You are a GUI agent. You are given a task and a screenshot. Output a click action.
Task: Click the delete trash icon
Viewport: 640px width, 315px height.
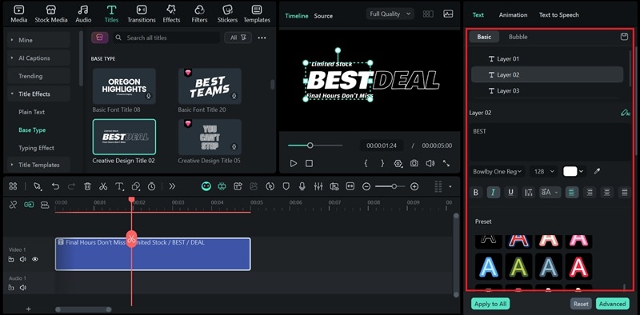point(87,186)
